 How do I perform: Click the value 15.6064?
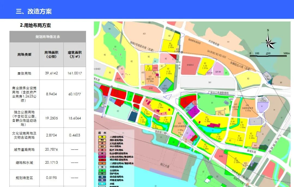coord(75,118)
